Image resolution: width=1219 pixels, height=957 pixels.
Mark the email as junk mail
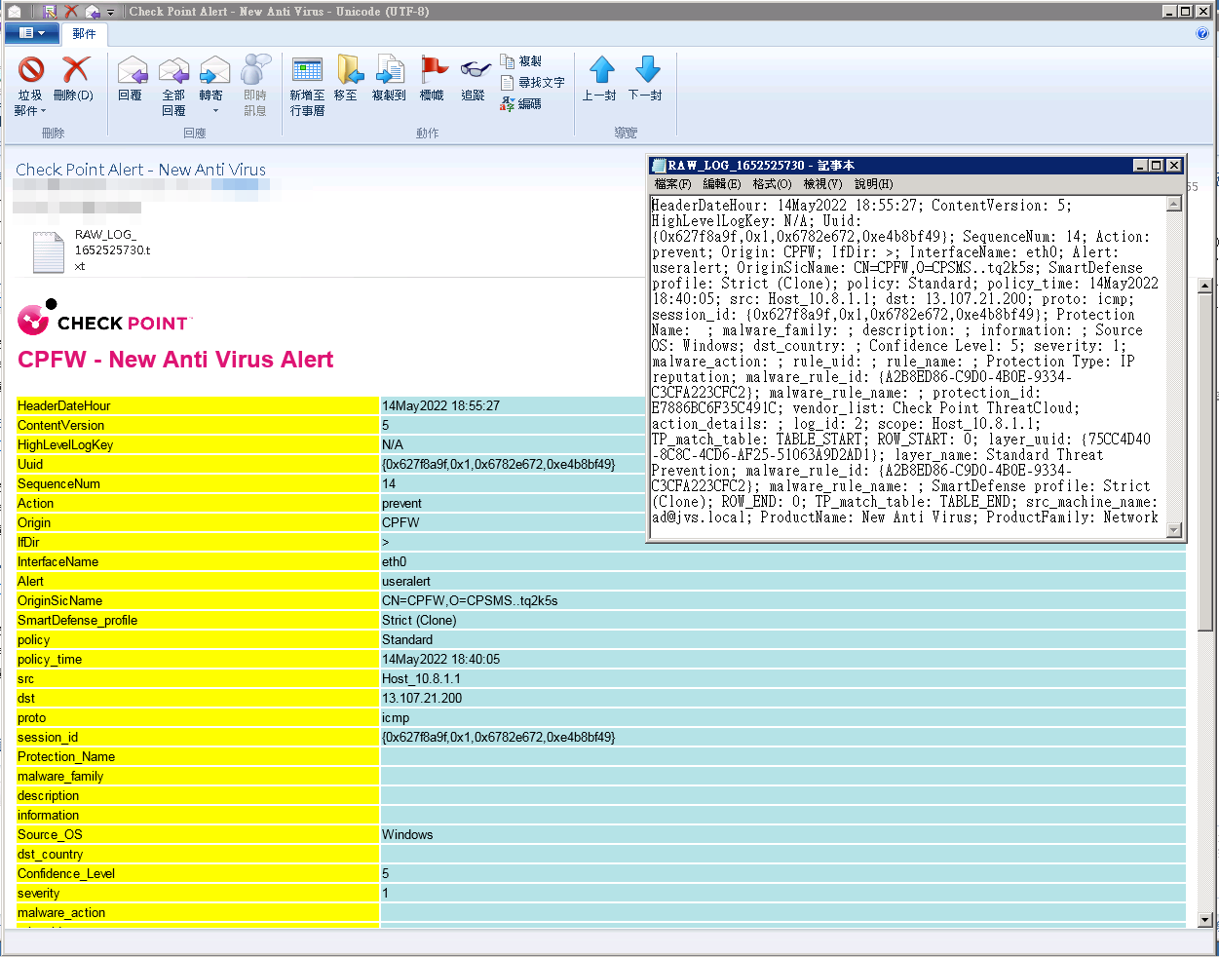[28, 83]
